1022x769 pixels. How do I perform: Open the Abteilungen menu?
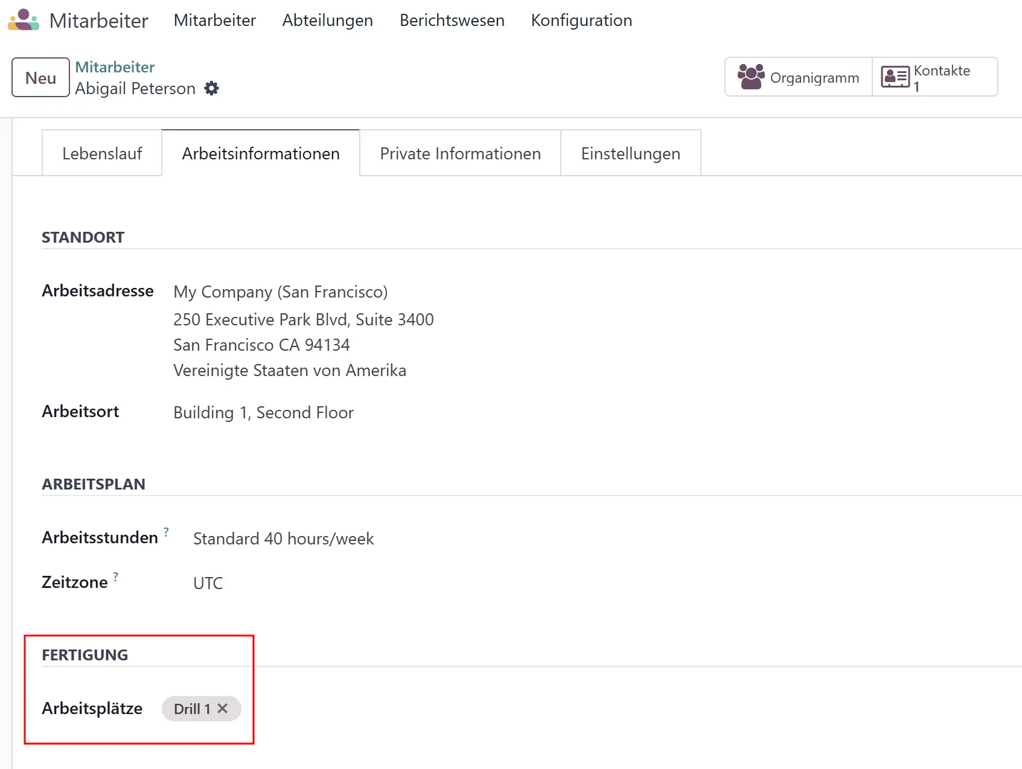click(327, 21)
